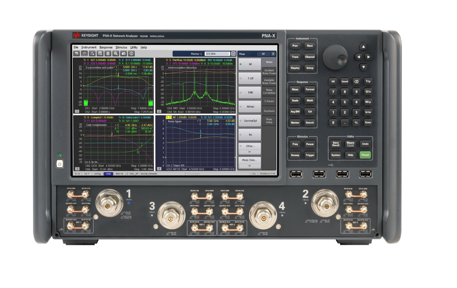Click the trash can delete toolbar icon
Viewport: 457px width, 288px height.
[x=108, y=54]
